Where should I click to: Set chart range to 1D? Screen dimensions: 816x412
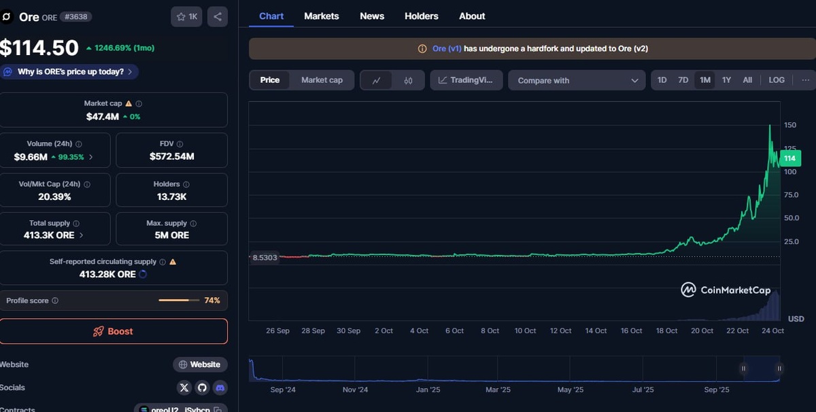[x=662, y=80]
